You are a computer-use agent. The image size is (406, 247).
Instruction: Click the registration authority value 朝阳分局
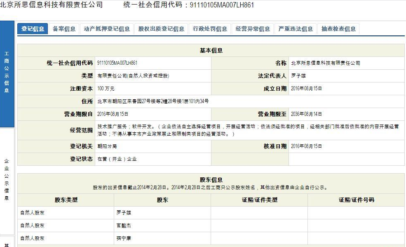click(x=107, y=146)
